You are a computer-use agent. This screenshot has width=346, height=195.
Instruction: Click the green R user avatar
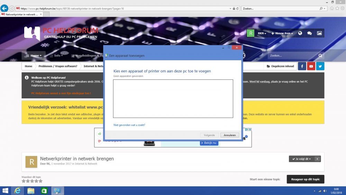[x=251, y=33]
